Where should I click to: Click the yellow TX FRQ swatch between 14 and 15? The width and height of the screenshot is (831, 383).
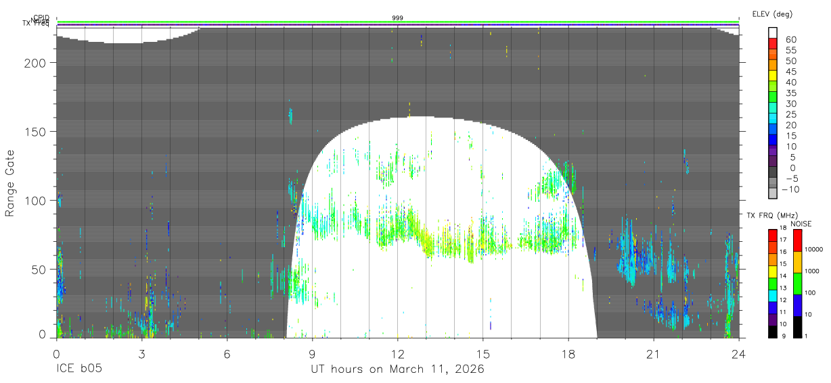coord(772,271)
